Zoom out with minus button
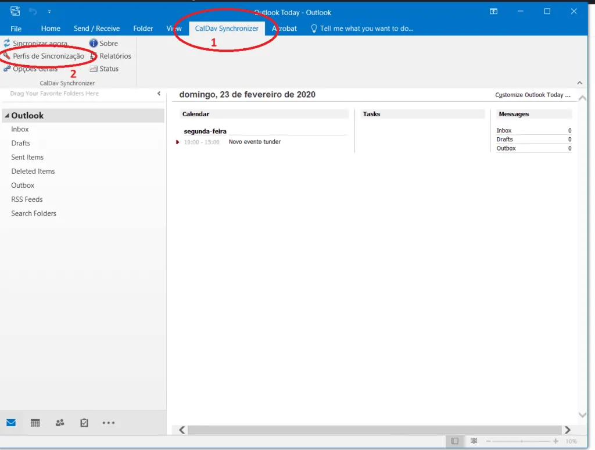 point(488,441)
